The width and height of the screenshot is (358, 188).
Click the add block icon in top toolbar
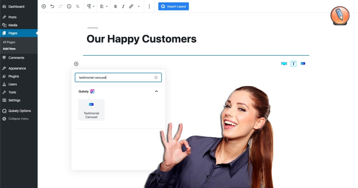click(44, 6)
